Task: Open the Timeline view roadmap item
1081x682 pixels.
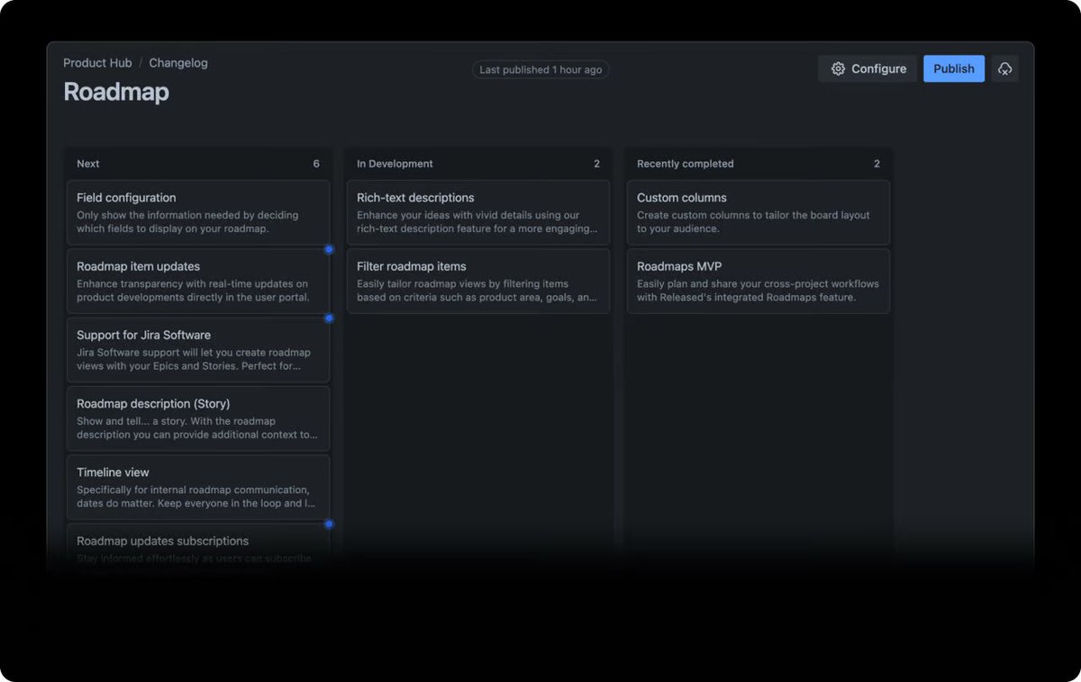Action: point(198,487)
